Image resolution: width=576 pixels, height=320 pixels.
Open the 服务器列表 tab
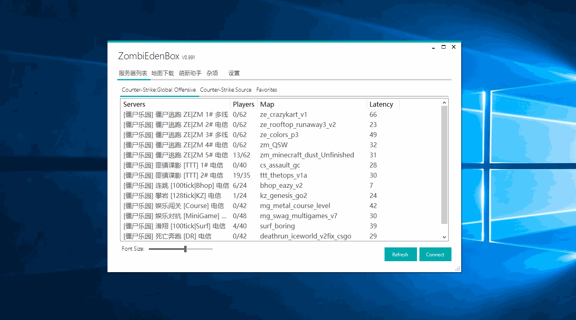pos(133,73)
